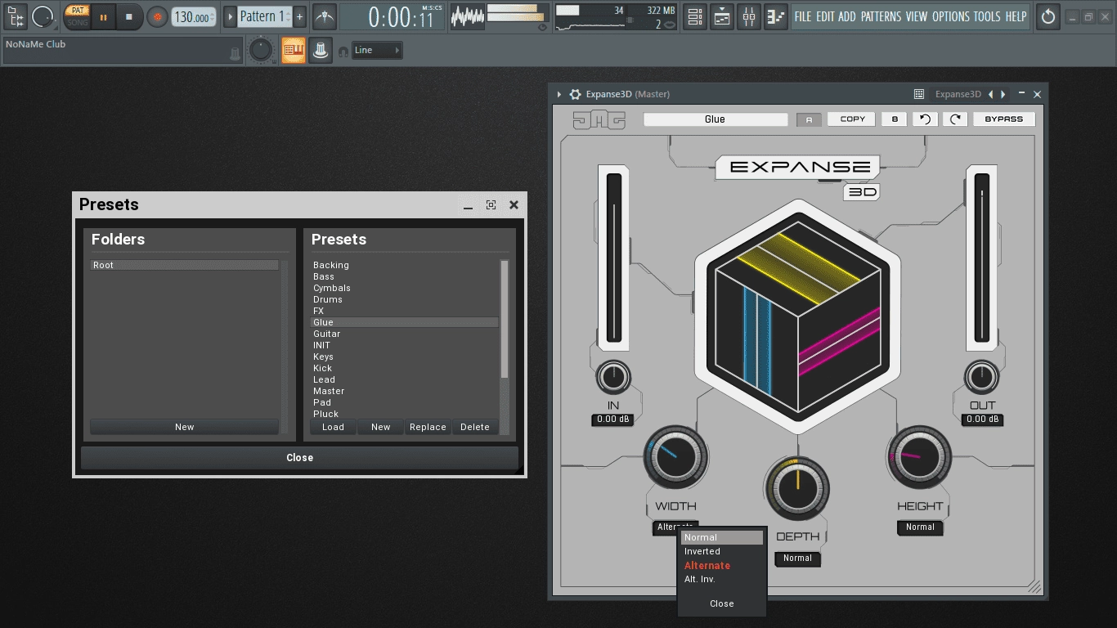Open the ADD menu
Screen dimensions: 1117x628
(x=847, y=16)
